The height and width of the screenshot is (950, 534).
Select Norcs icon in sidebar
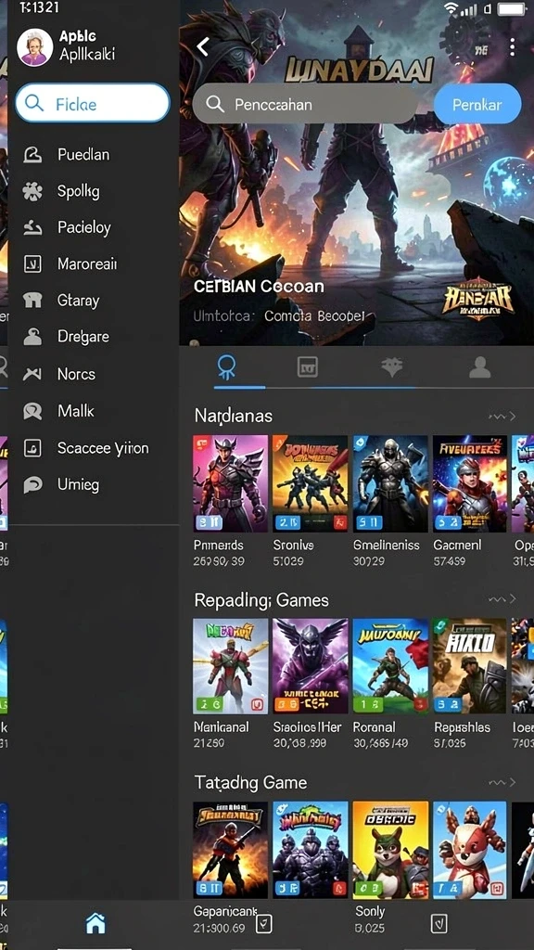(x=32, y=375)
